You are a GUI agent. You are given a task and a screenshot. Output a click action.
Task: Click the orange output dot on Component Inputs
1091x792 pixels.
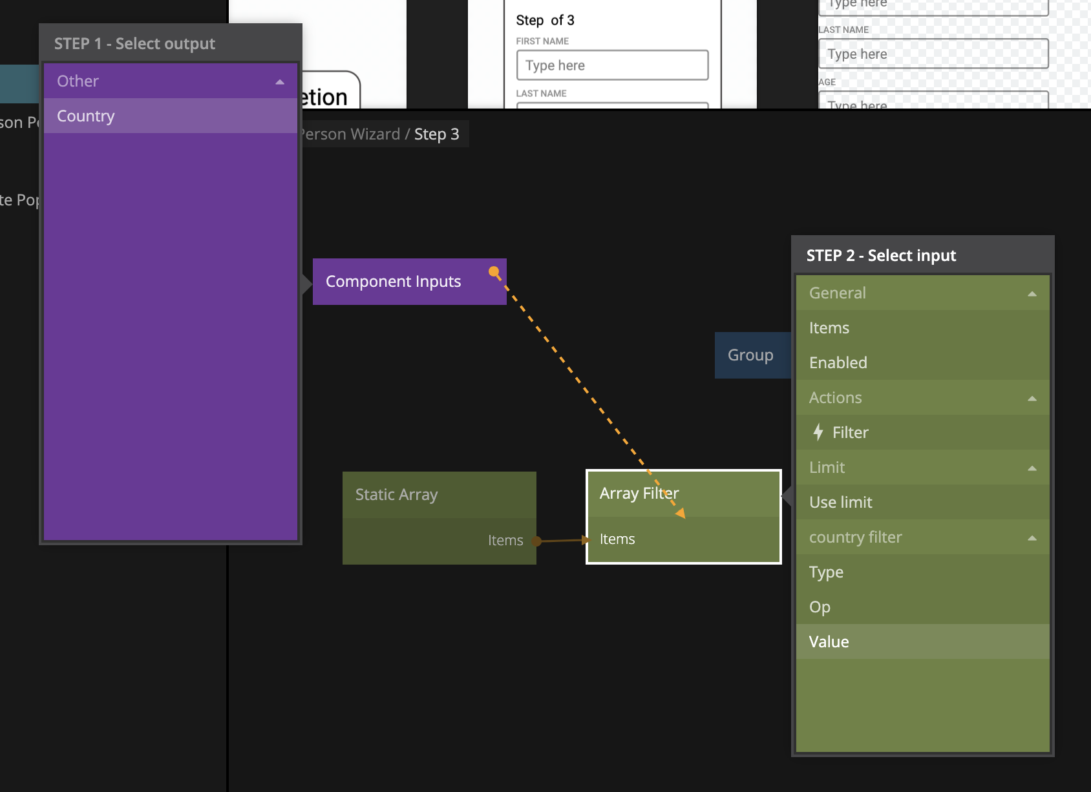[494, 272]
